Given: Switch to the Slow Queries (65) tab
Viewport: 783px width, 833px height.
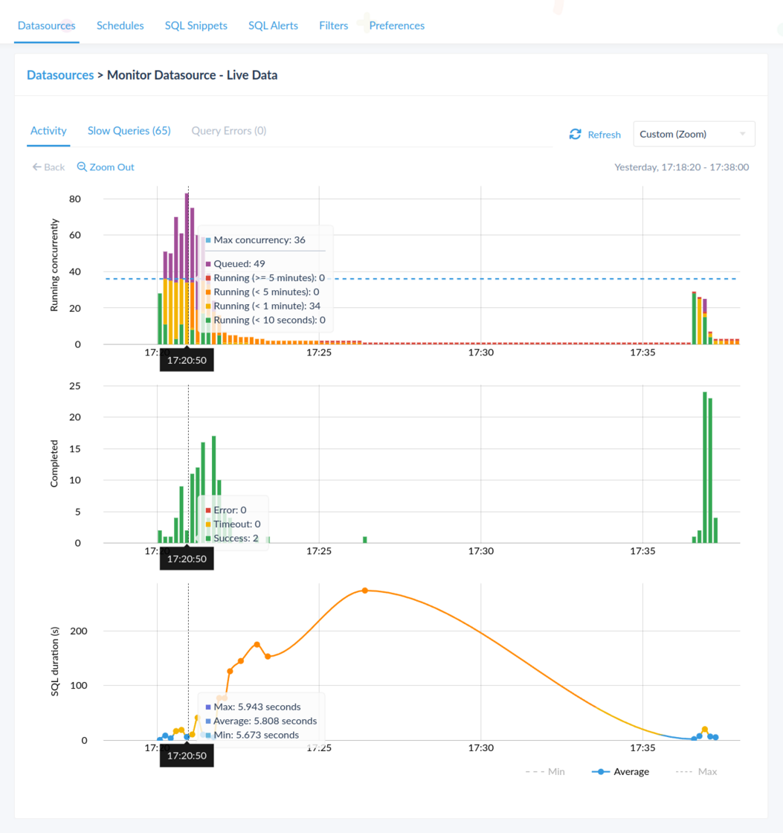Looking at the screenshot, I should pyautogui.click(x=129, y=130).
